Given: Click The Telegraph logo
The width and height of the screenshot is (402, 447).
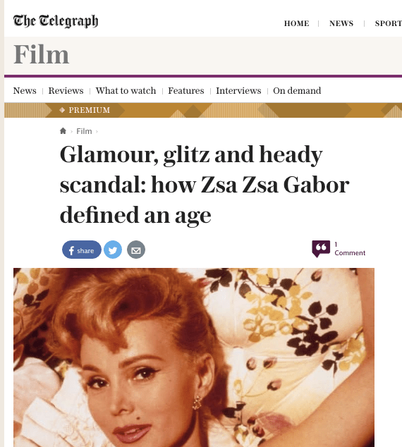Looking at the screenshot, I should point(56,21).
